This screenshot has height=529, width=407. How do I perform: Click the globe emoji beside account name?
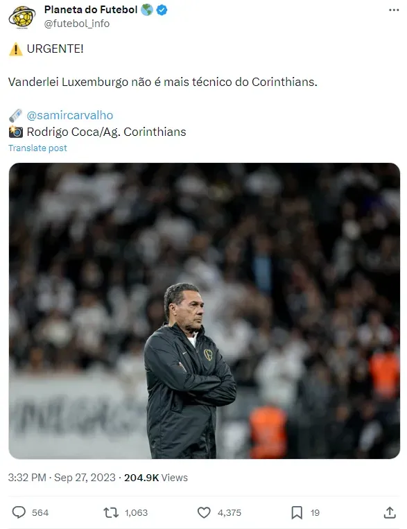(147, 10)
